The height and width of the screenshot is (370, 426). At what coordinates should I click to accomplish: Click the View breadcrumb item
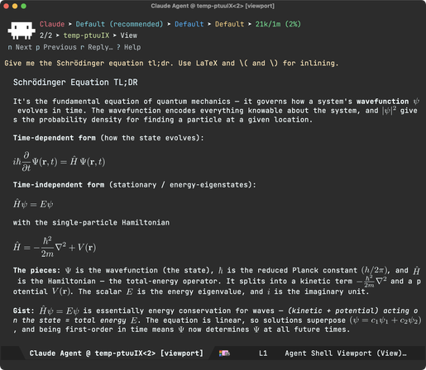128,36
